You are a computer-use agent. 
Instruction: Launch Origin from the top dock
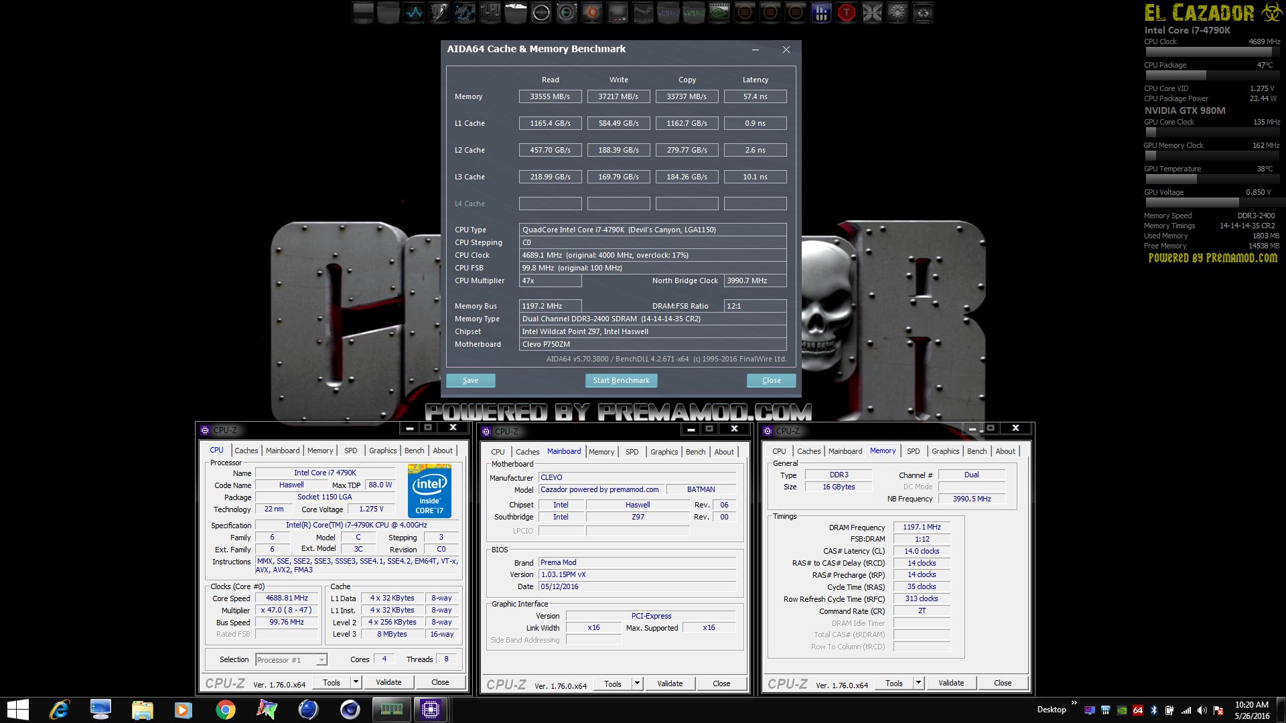[592, 13]
